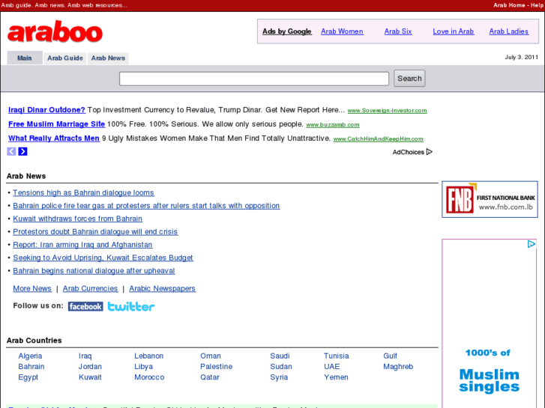Viewport: 545px width, 408px height.
Task: Click the FNB First National Bank banner
Action: pyautogui.click(x=490, y=199)
